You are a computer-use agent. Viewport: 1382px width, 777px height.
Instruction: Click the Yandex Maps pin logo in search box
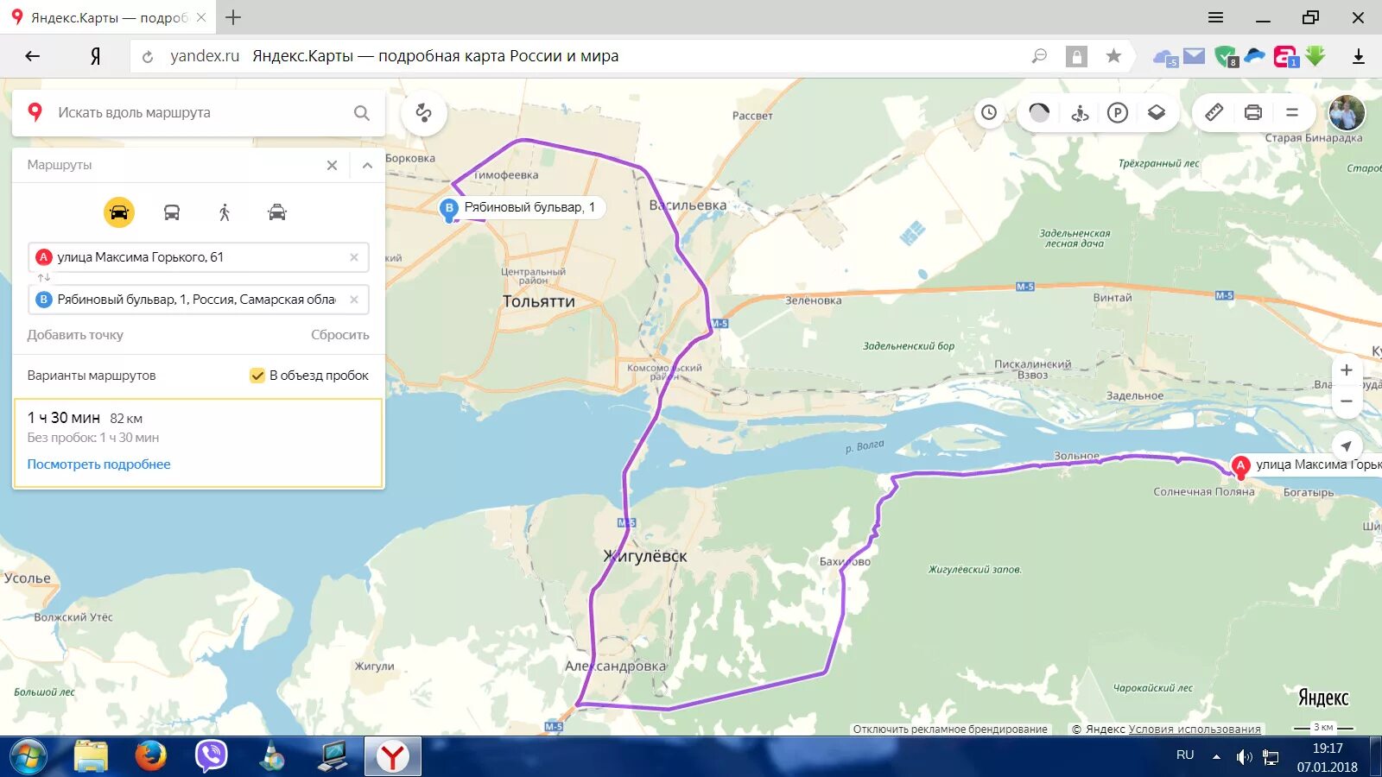pyautogui.click(x=35, y=112)
